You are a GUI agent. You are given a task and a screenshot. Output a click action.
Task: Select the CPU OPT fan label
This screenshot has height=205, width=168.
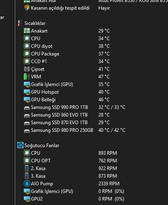tap(41, 161)
